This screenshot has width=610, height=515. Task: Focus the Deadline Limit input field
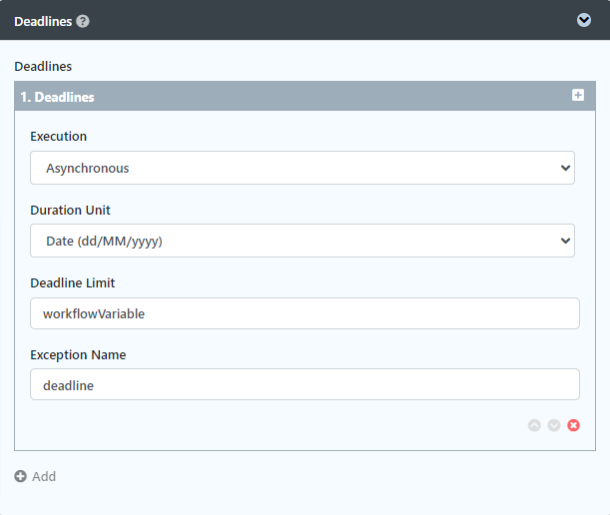pyautogui.click(x=305, y=313)
